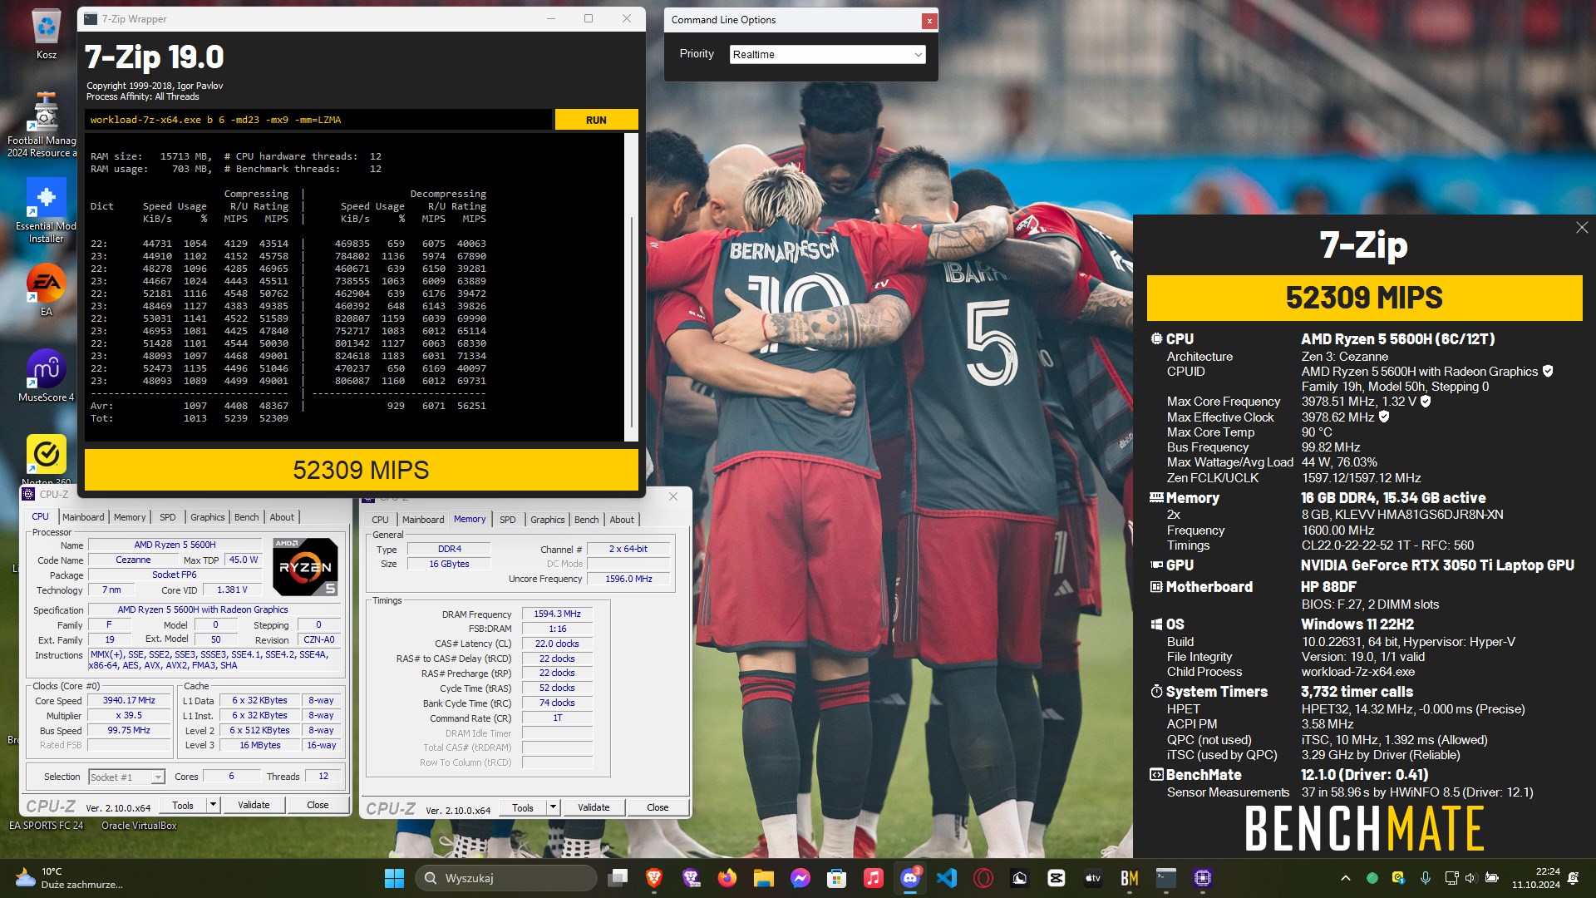Open the terminal window from the taskbar

1166,878
